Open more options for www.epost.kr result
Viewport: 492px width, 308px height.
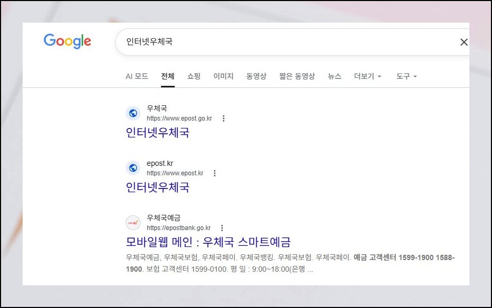coord(215,173)
